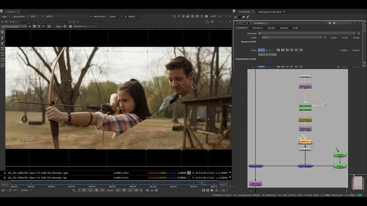Delete key from Source Grid
The image size is (367, 206).
292,50
